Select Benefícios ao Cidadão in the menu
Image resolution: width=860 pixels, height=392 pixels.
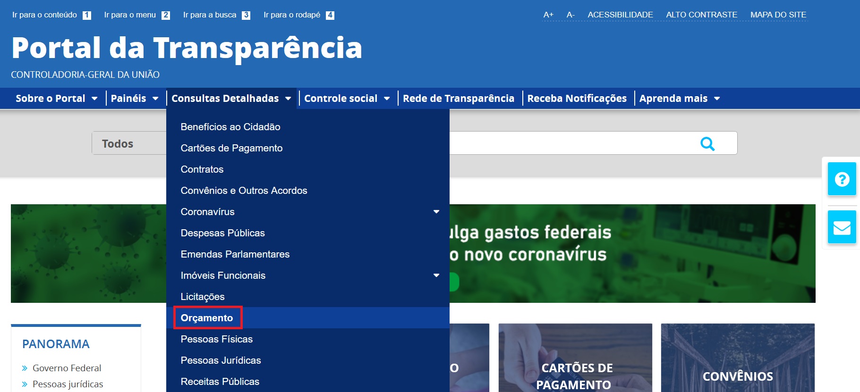point(308,127)
